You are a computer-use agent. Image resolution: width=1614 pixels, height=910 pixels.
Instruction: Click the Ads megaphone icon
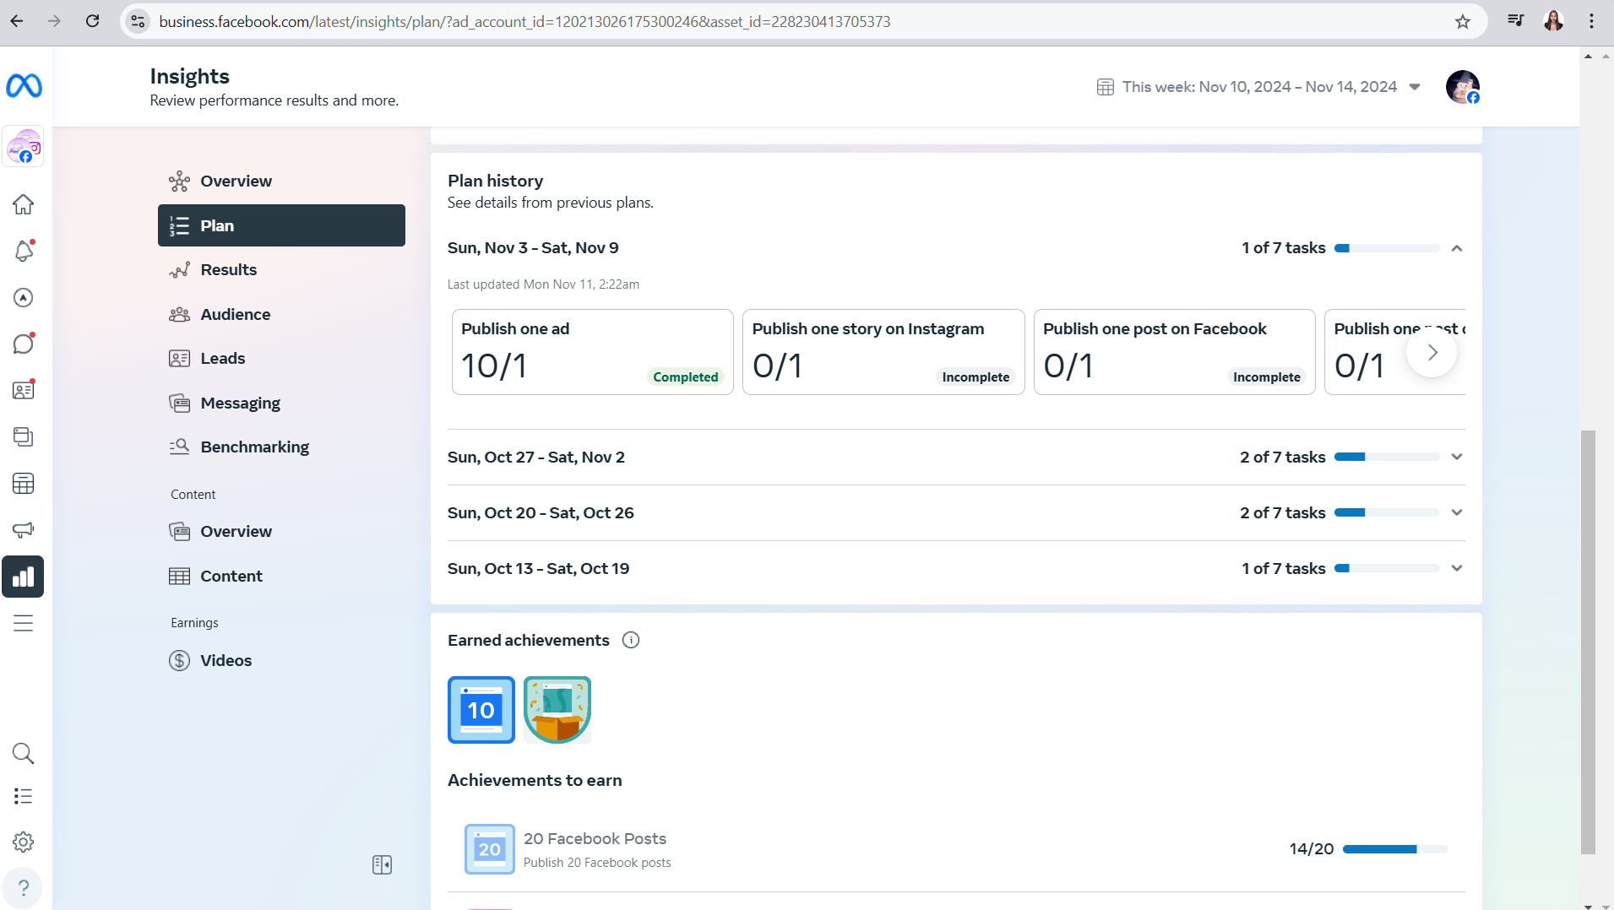[23, 530]
